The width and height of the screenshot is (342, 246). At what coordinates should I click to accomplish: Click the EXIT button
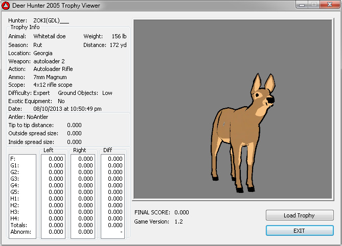[300, 231]
